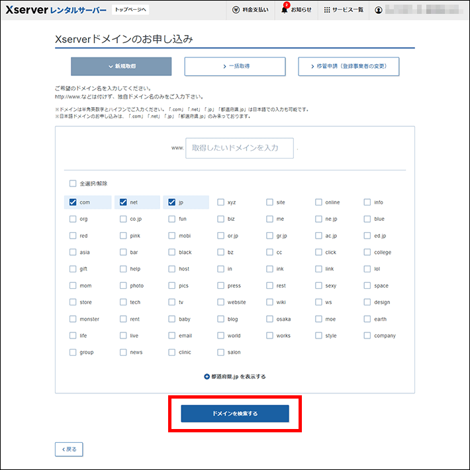The height and width of the screenshot is (470, 470).
Task: Expand the 都道府県.jp を表示する list
Action: point(238,376)
